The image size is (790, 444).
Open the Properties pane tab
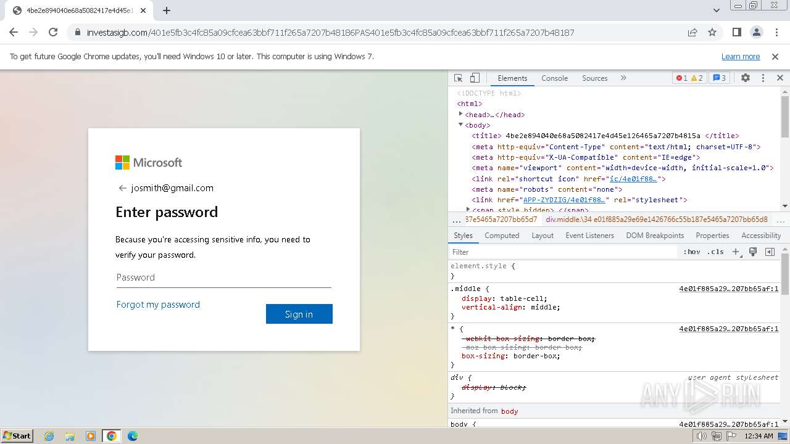(712, 236)
